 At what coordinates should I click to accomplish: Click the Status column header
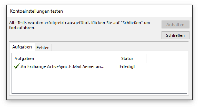pos(127,58)
